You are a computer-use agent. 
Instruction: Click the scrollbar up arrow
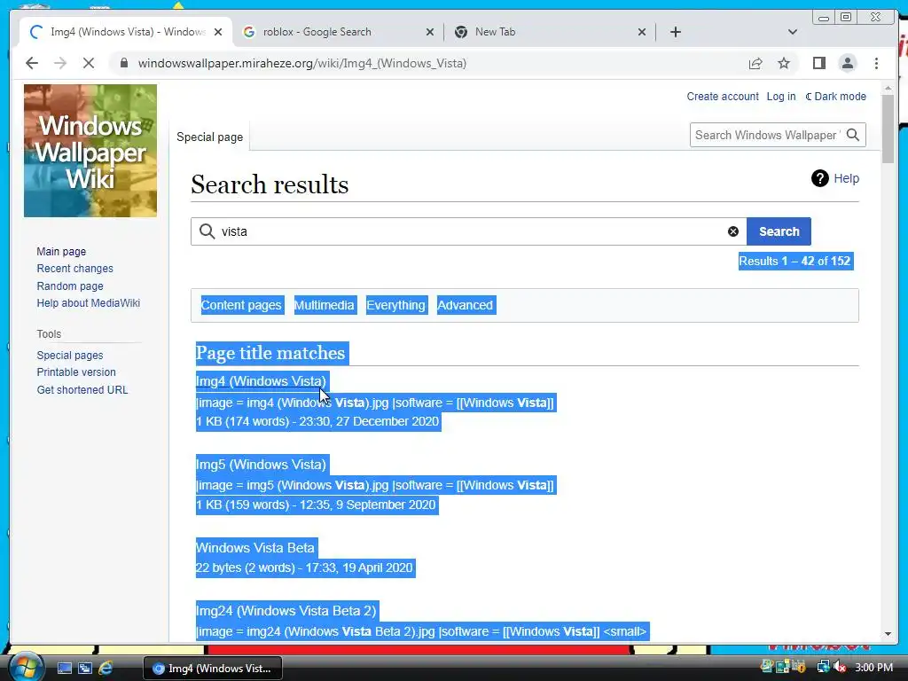888,89
